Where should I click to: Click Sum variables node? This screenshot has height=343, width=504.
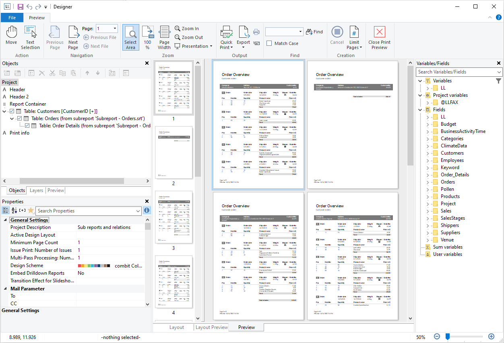click(x=448, y=247)
